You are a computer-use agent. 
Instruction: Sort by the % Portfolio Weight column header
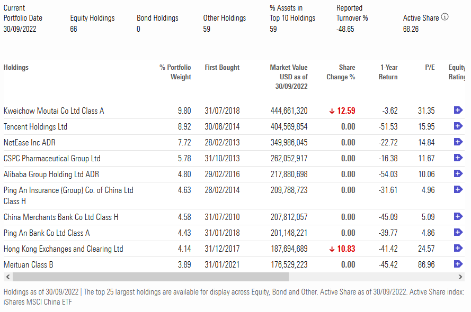tap(175, 72)
